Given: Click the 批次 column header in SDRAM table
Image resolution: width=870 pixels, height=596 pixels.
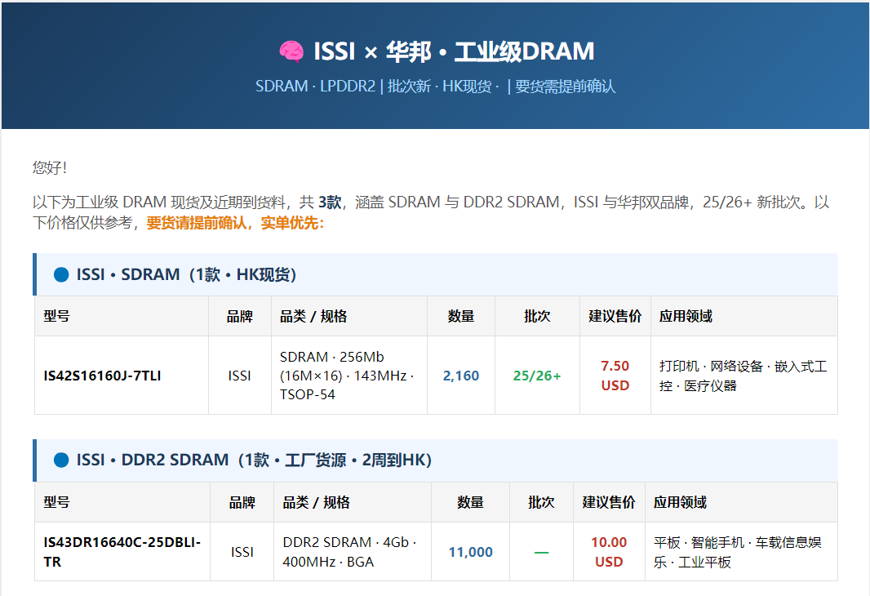Looking at the screenshot, I should click(537, 316).
